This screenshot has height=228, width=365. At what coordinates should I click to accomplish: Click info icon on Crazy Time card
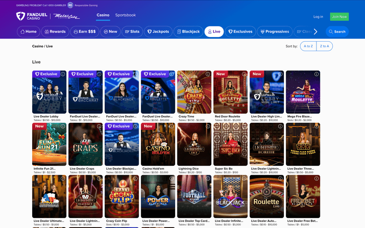click(x=208, y=74)
